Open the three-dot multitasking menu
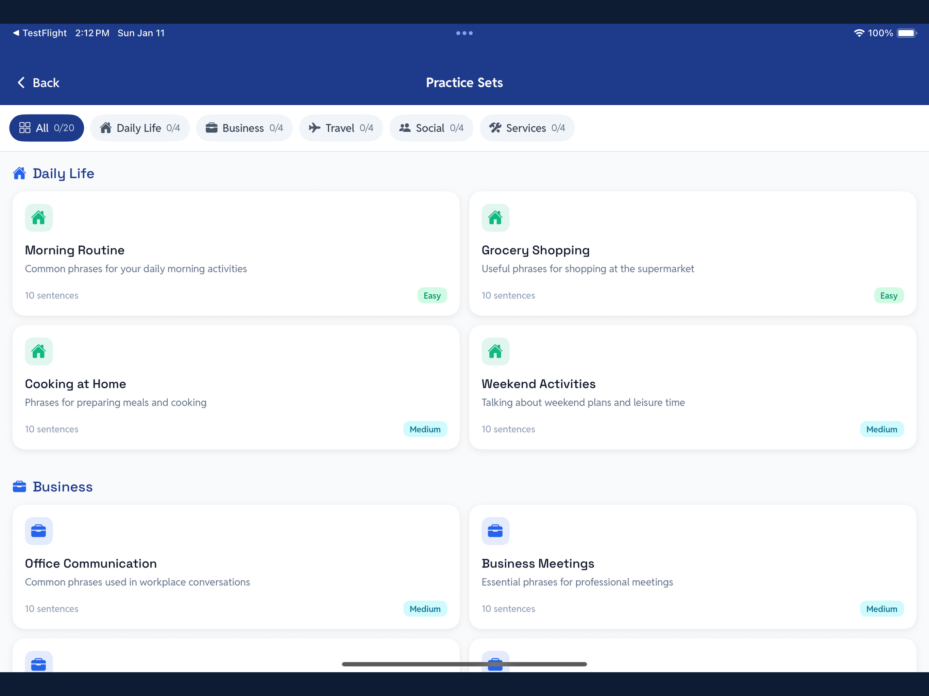Image resolution: width=929 pixels, height=696 pixels. pos(464,33)
